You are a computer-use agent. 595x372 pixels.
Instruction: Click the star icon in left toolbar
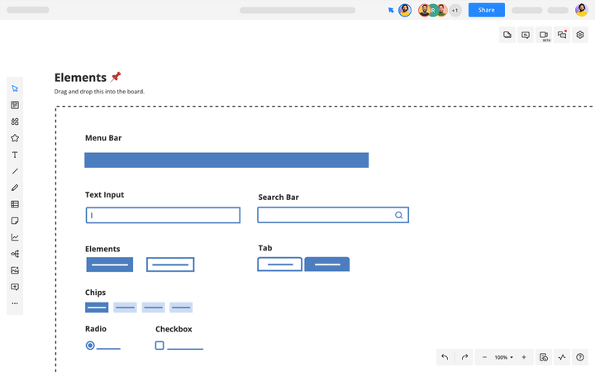tap(15, 138)
